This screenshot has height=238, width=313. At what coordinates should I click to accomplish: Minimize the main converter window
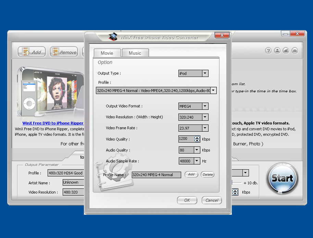(x=286, y=34)
